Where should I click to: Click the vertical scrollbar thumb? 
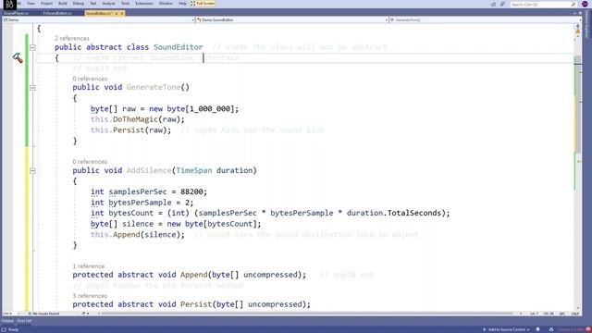tap(577, 104)
